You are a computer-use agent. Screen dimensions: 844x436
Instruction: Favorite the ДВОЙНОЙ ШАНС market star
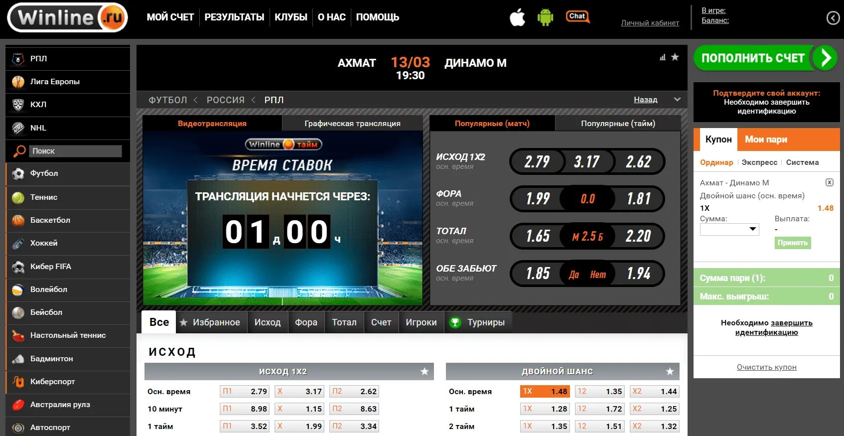coord(670,371)
